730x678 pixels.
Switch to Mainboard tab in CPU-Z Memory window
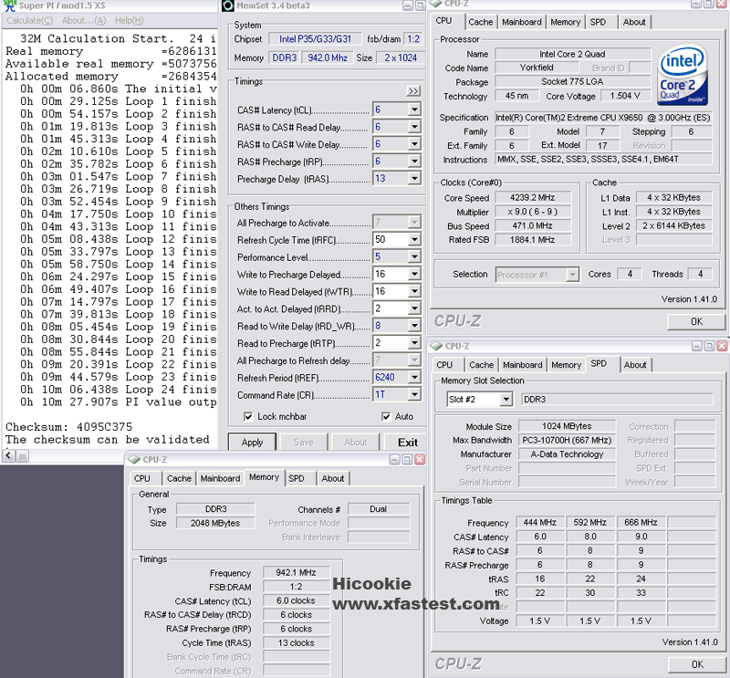click(220, 478)
